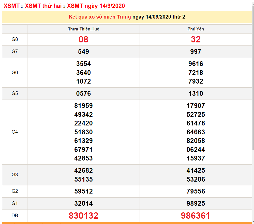This screenshot has width=254, height=224.
Task: Click the ĐB row label
Action: click(15, 216)
